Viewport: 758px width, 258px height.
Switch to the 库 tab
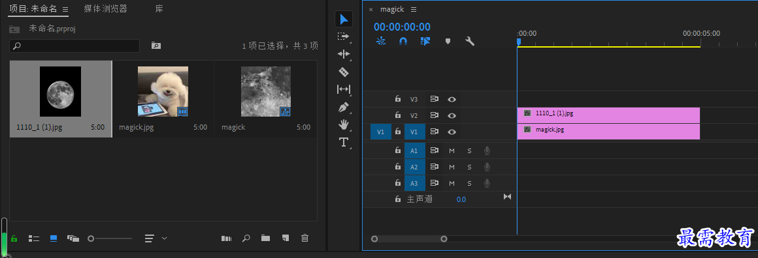pyautogui.click(x=159, y=8)
